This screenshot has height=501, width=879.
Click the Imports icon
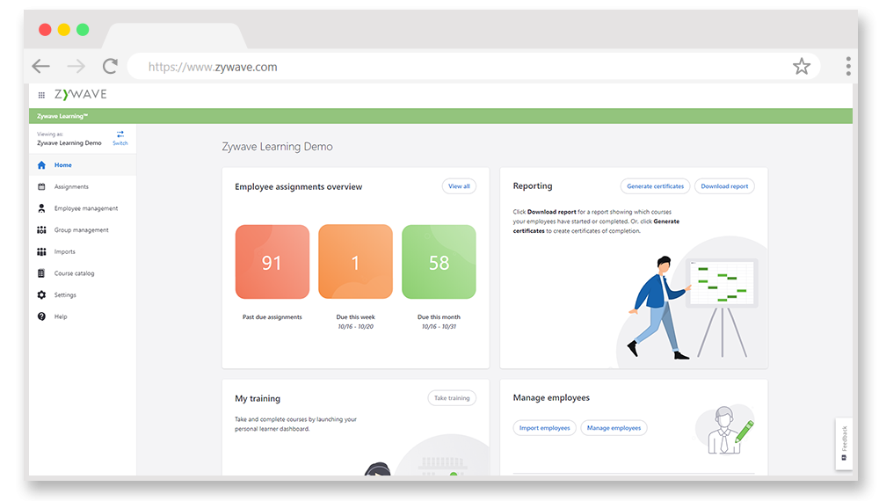pyautogui.click(x=41, y=251)
